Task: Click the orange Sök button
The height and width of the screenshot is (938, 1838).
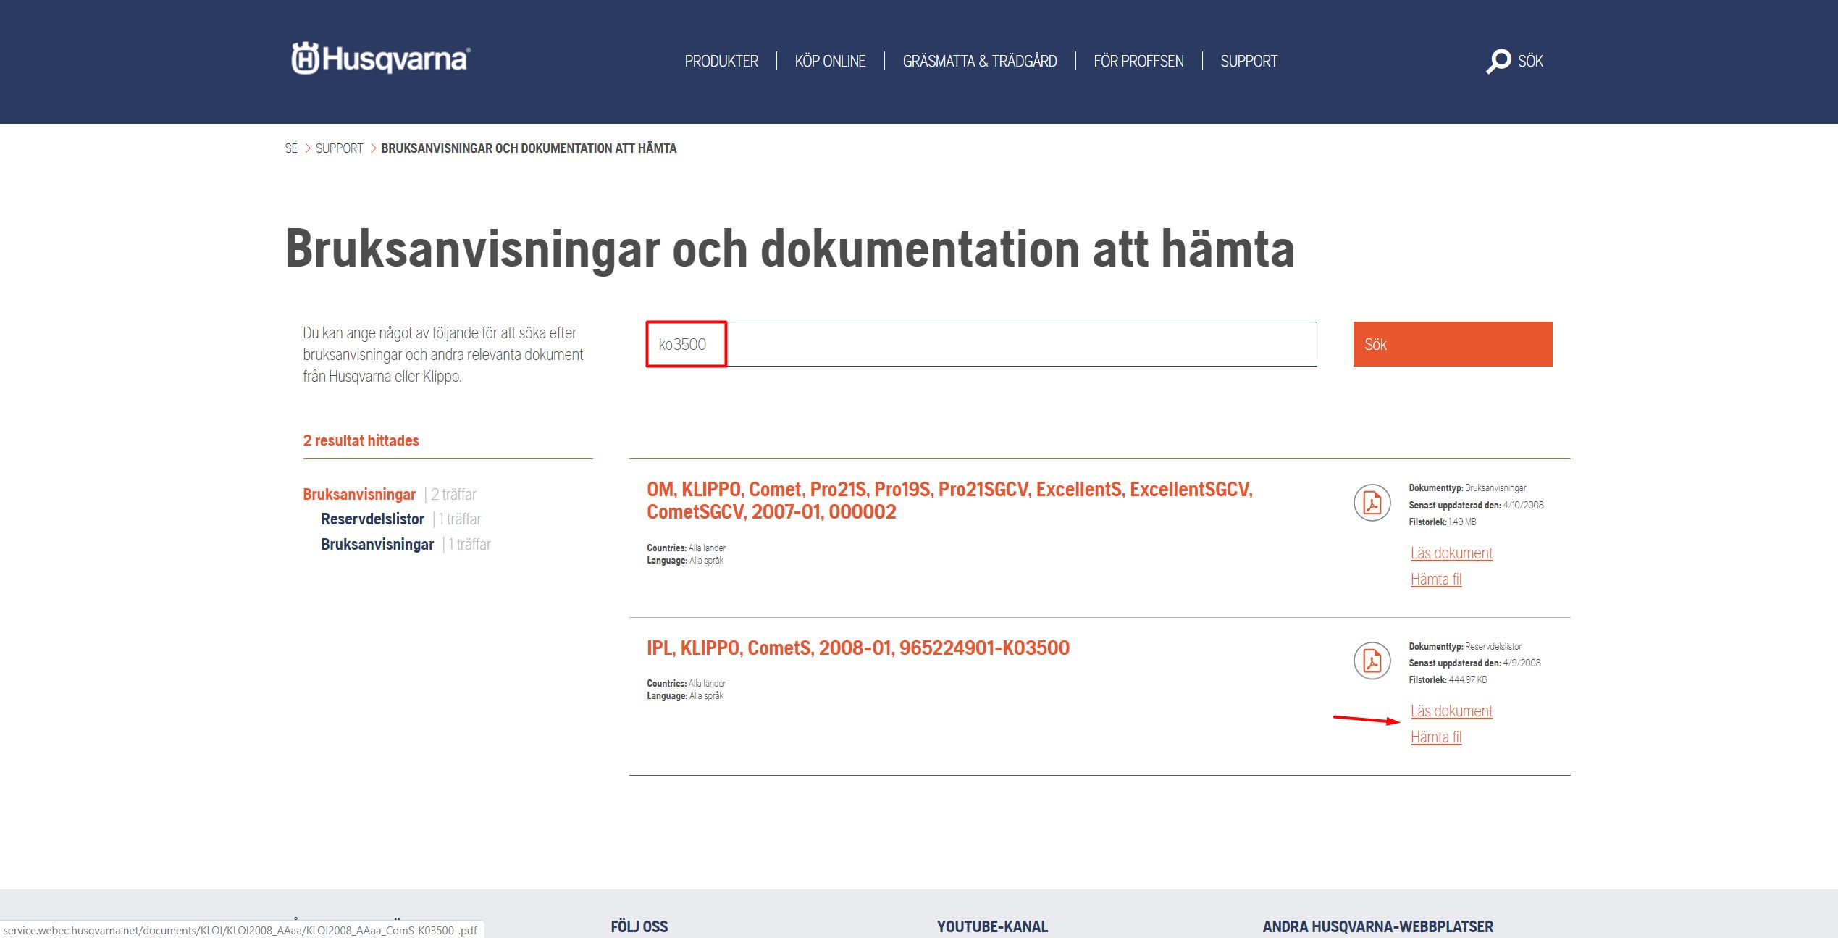Action: (1453, 344)
